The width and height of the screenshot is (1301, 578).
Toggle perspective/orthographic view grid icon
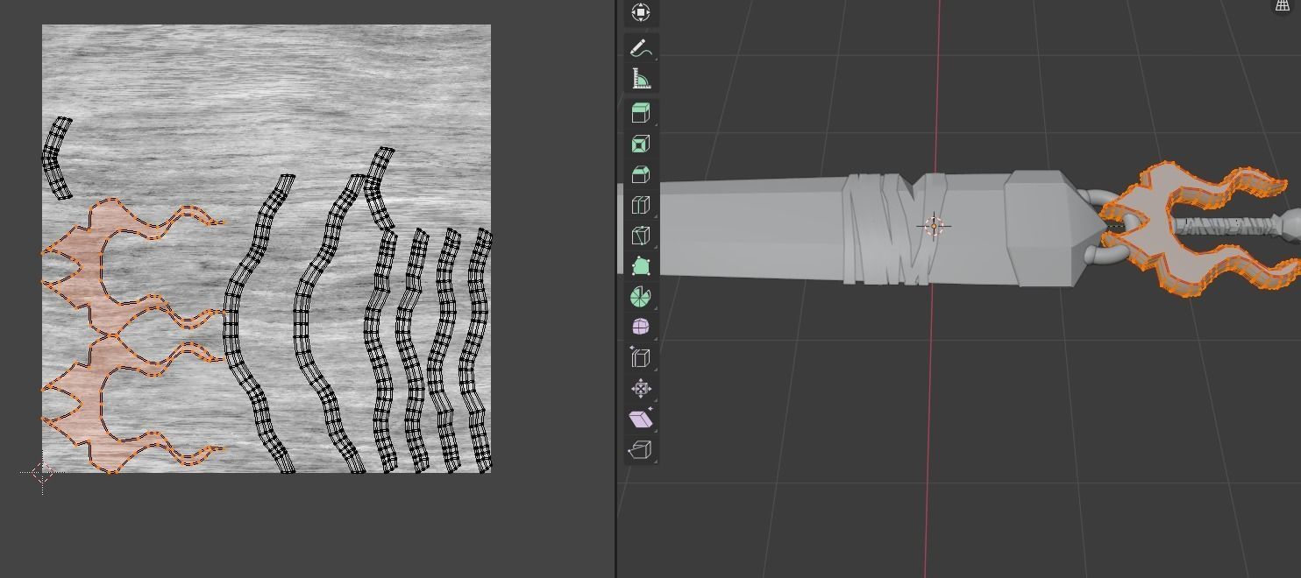click(x=1283, y=6)
